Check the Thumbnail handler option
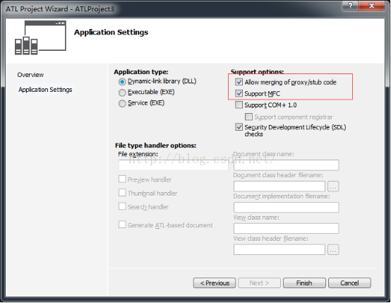The height and width of the screenshot is (303, 391). pos(122,193)
